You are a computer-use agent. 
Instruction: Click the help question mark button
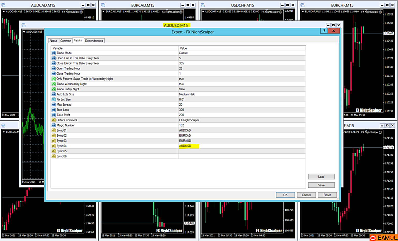coord(324,31)
